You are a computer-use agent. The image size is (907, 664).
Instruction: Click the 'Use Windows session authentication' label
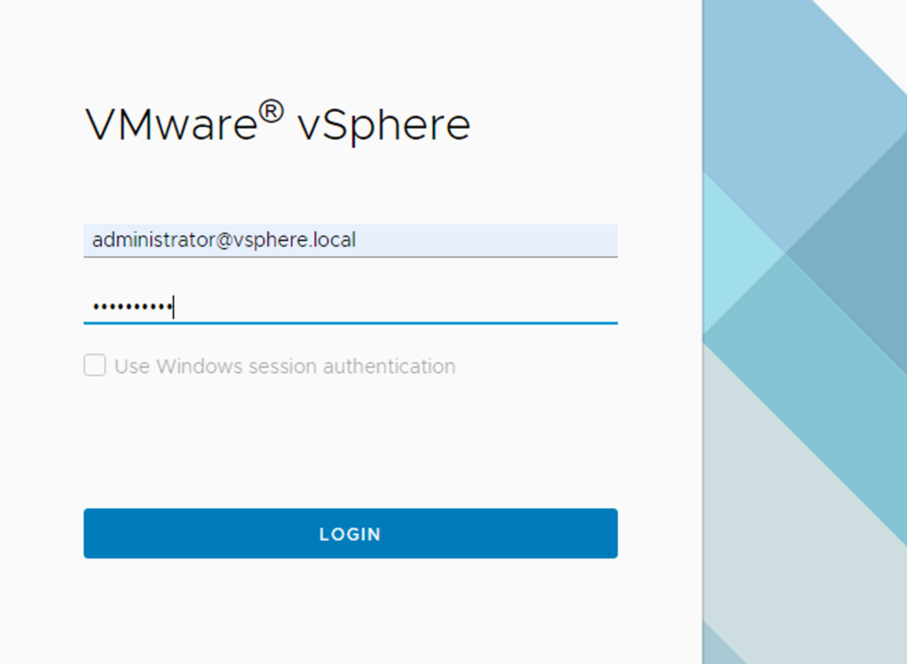pos(284,366)
